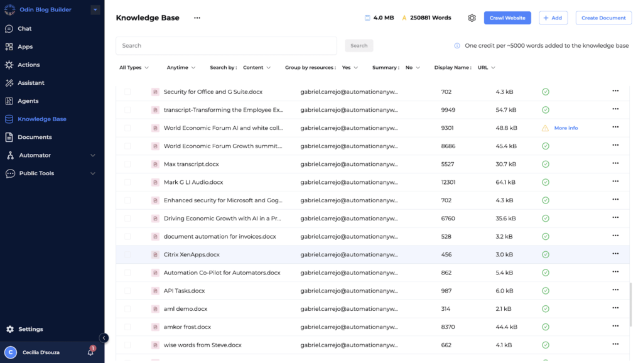Open Documents from the sidebar
The height and width of the screenshot is (363, 643).
[x=35, y=137]
